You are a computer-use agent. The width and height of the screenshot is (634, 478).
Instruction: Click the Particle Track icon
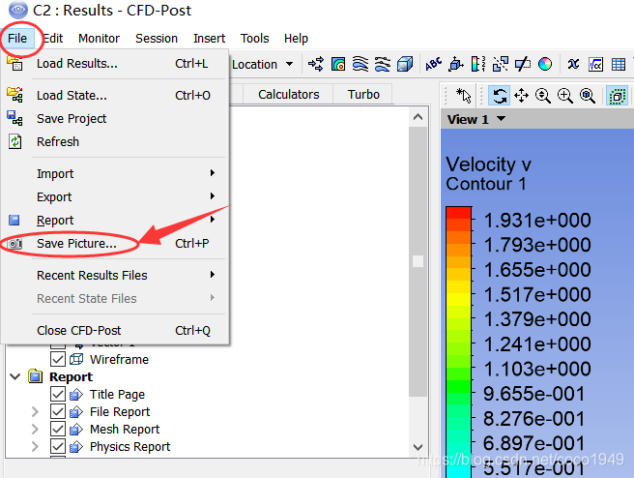[x=383, y=64]
